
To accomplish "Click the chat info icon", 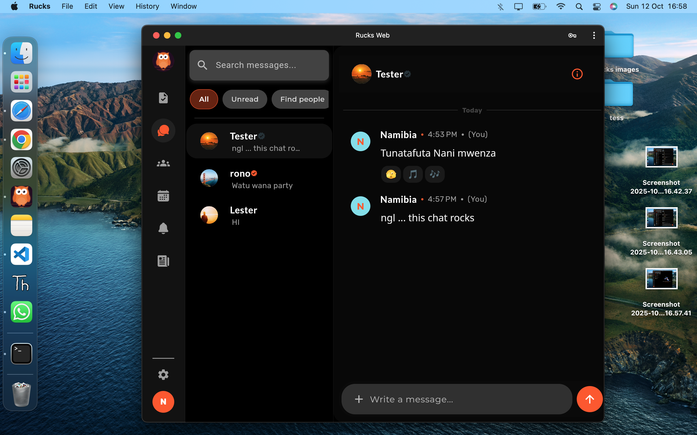I will click(577, 74).
